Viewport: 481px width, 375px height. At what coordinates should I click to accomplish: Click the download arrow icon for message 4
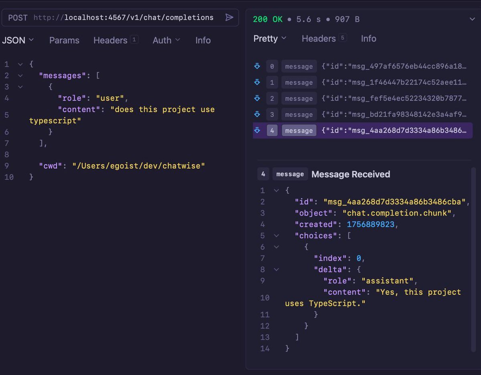[x=257, y=130]
